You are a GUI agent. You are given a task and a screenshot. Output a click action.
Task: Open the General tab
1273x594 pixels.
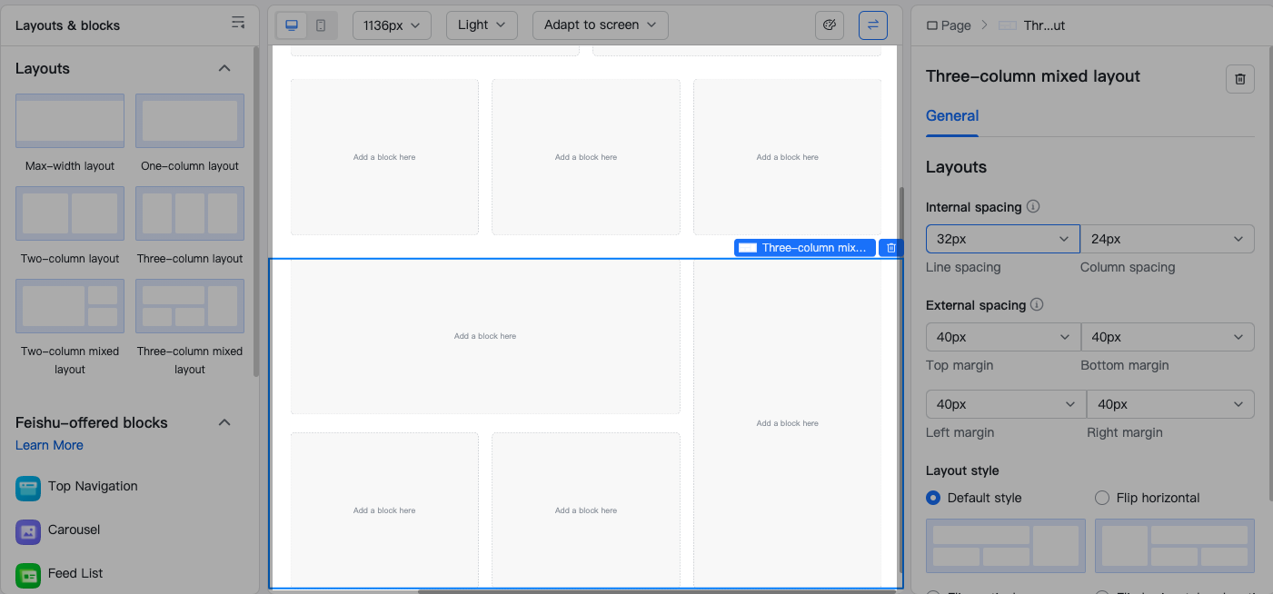pos(951,116)
